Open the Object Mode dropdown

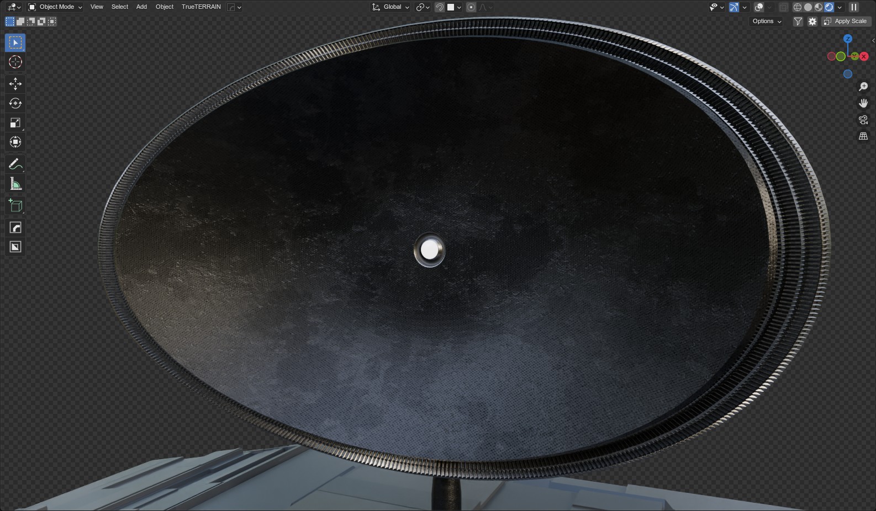point(55,7)
